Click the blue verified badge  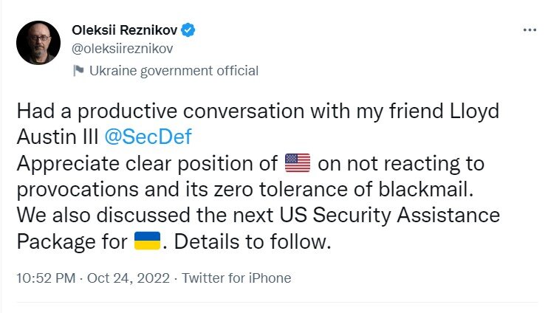[x=189, y=30]
